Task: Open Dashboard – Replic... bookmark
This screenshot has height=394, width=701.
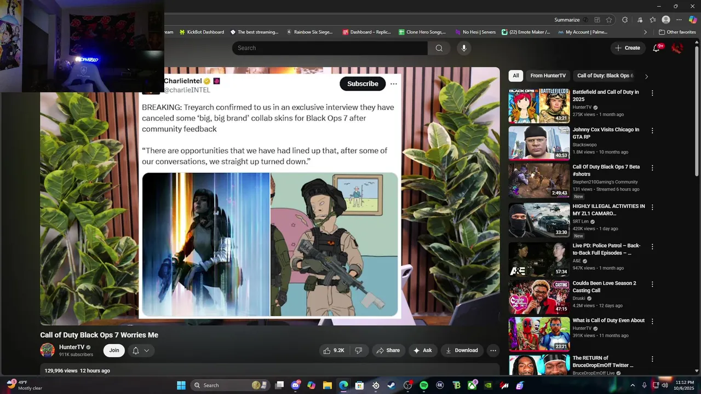Action: click(x=366, y=32)
